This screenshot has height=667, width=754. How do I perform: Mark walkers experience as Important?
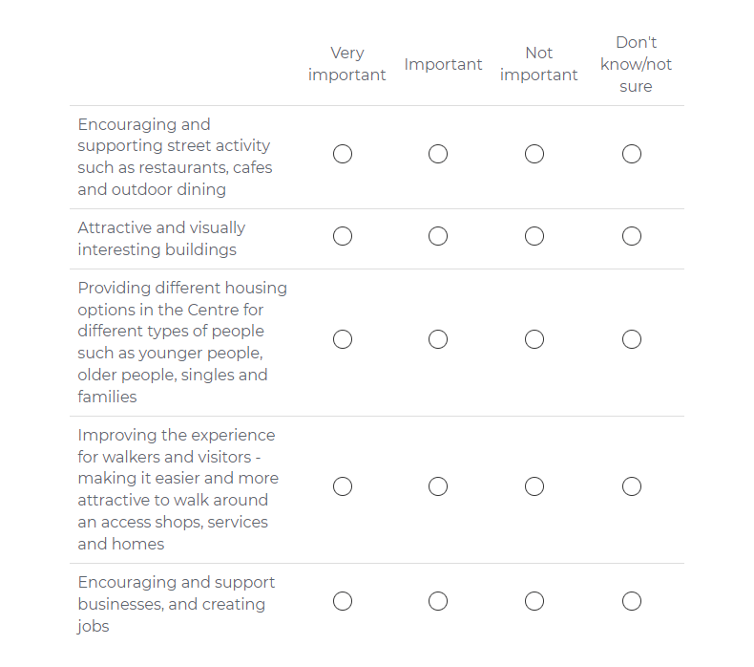pos(438,486)
